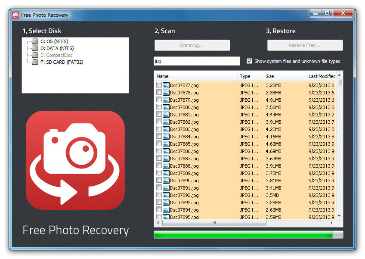Click the Restore Files... button
This screenshot has width=365, height=259.
point(305,45)
